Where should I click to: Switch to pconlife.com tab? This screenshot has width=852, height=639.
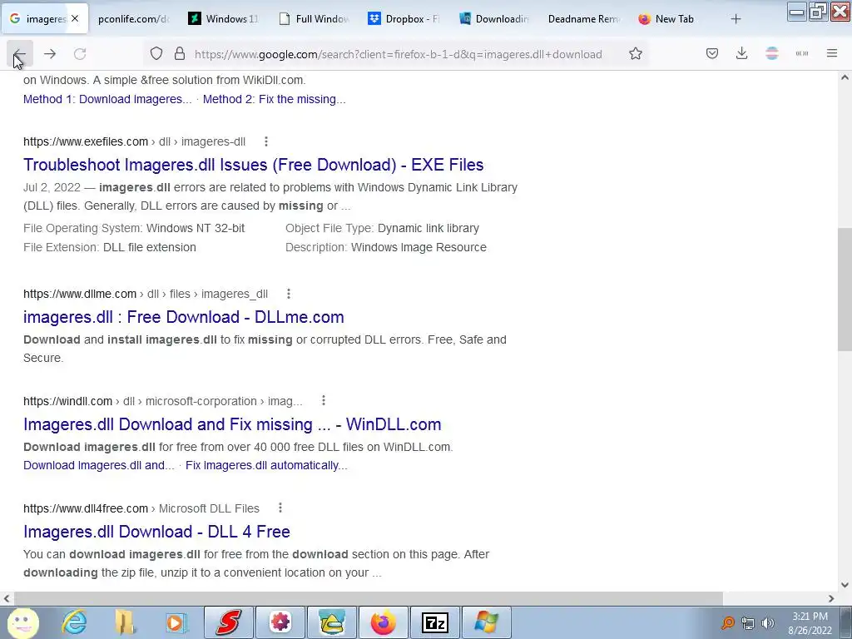[133, 19]
